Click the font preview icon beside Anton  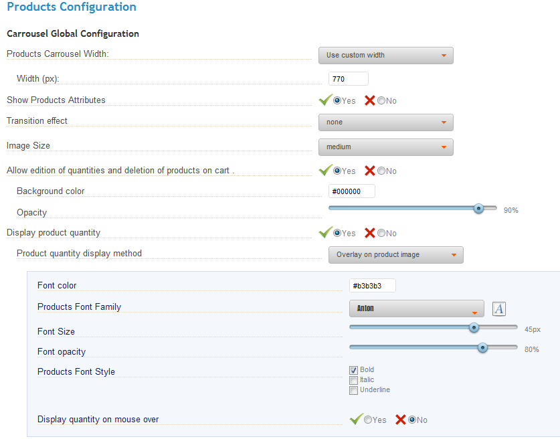tap(499, 309)
